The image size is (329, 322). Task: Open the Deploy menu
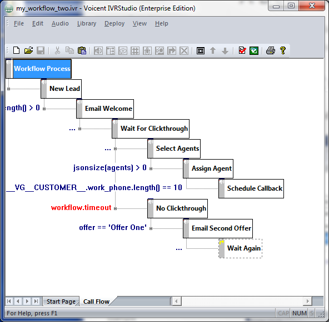pyautogui.click(x=114, y=23)
